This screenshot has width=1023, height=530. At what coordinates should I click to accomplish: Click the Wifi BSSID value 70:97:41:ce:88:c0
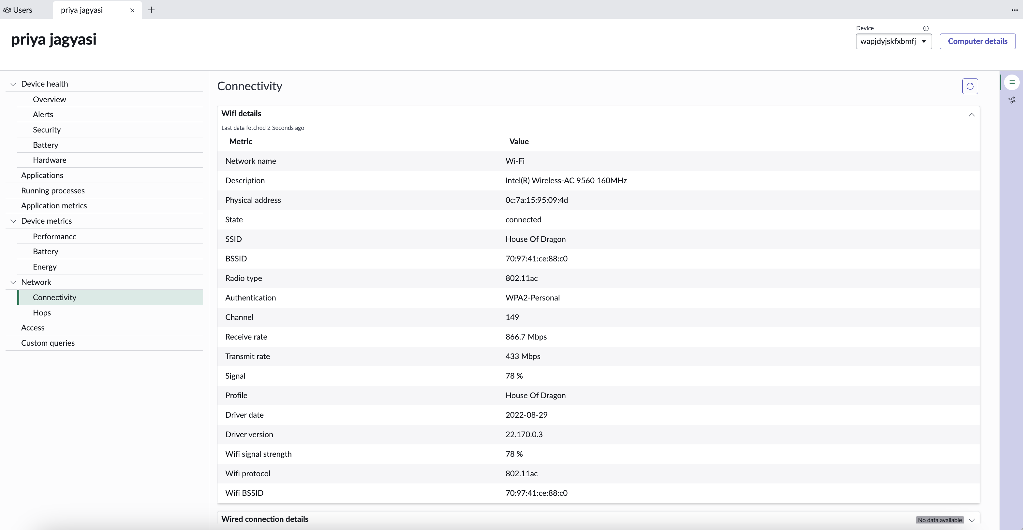point(536,493)
